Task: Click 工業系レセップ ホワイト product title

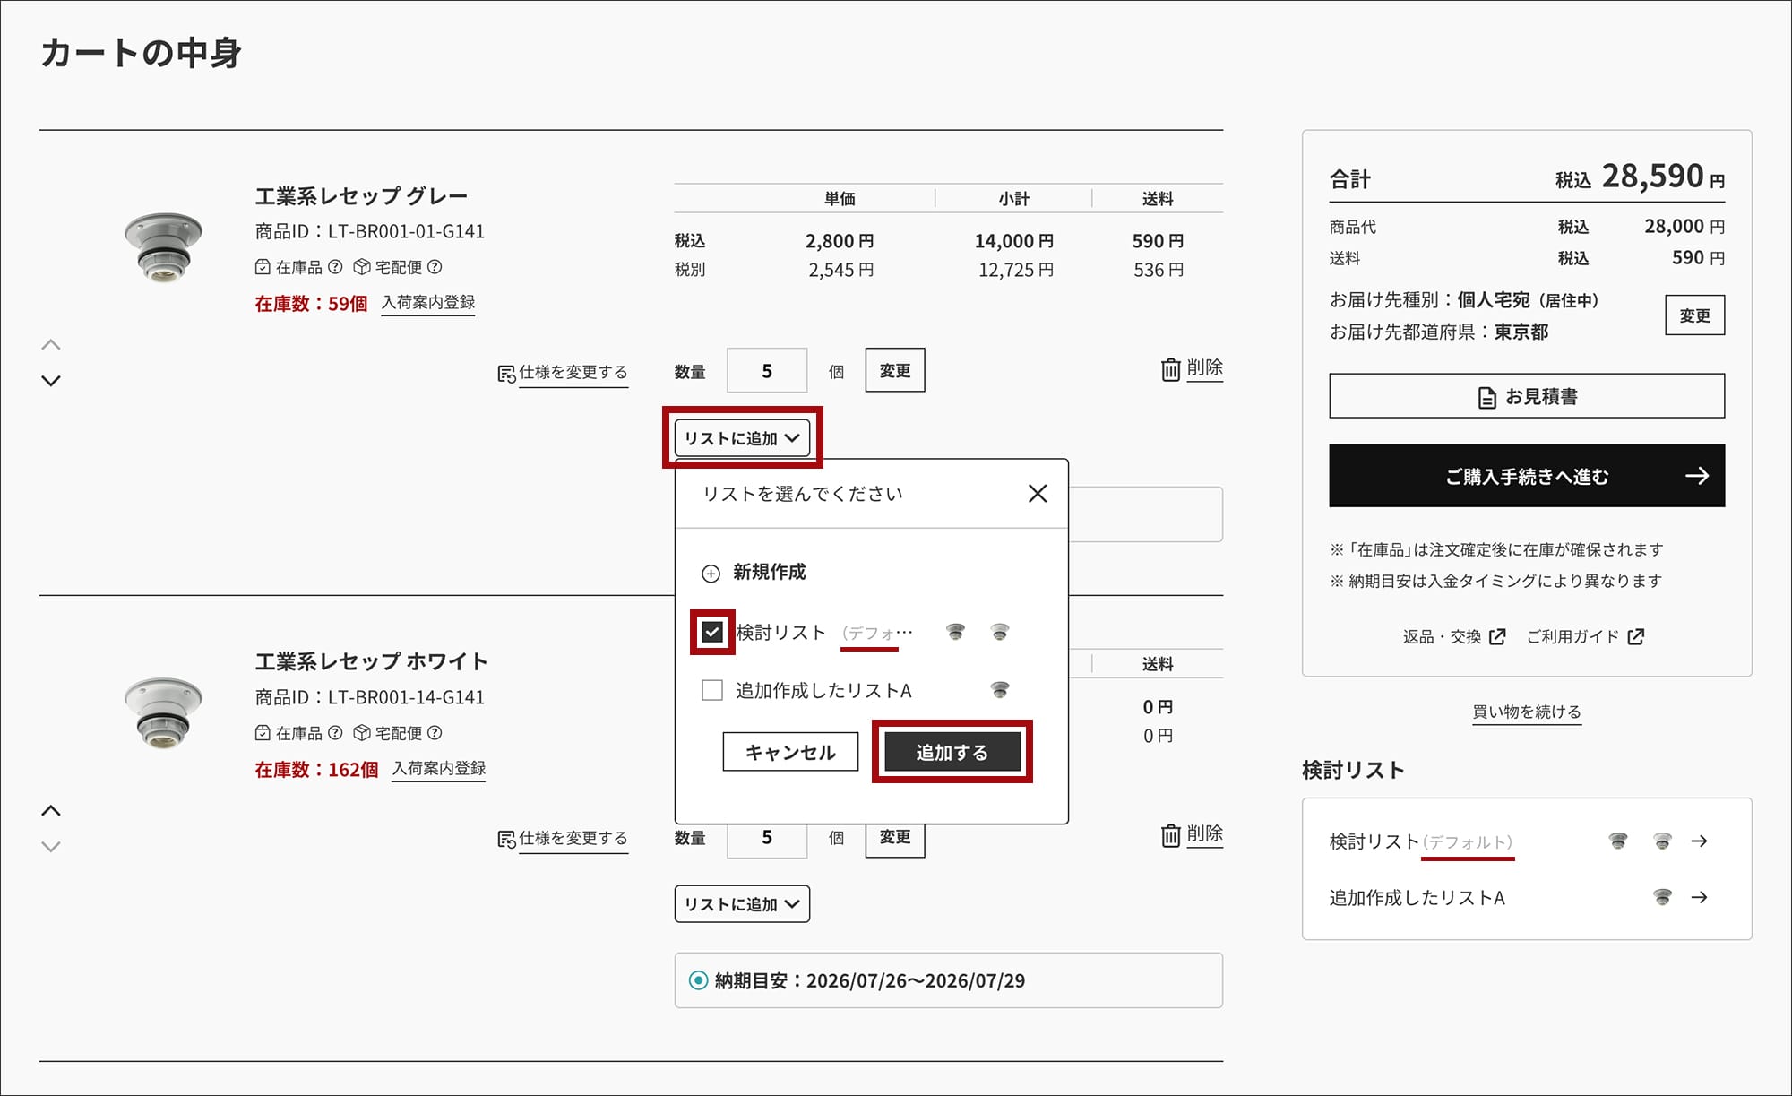Action: point(372,662)
